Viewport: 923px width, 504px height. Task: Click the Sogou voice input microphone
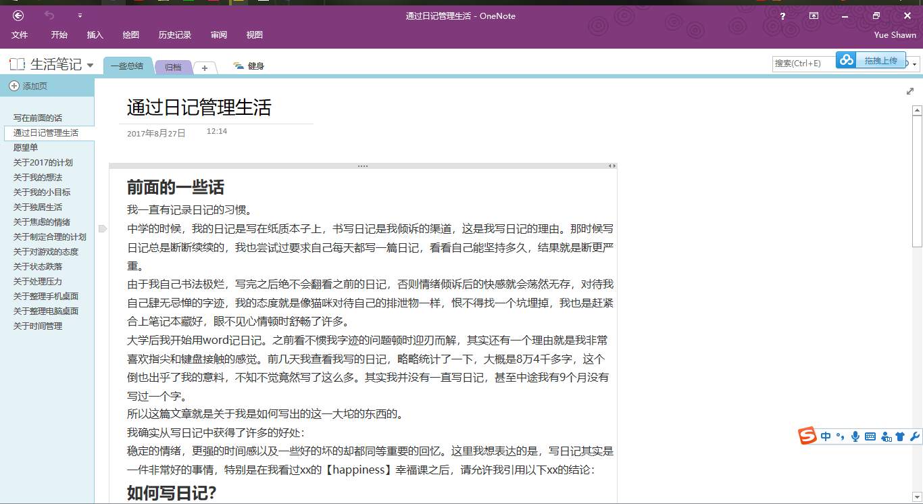pos(855,436)
